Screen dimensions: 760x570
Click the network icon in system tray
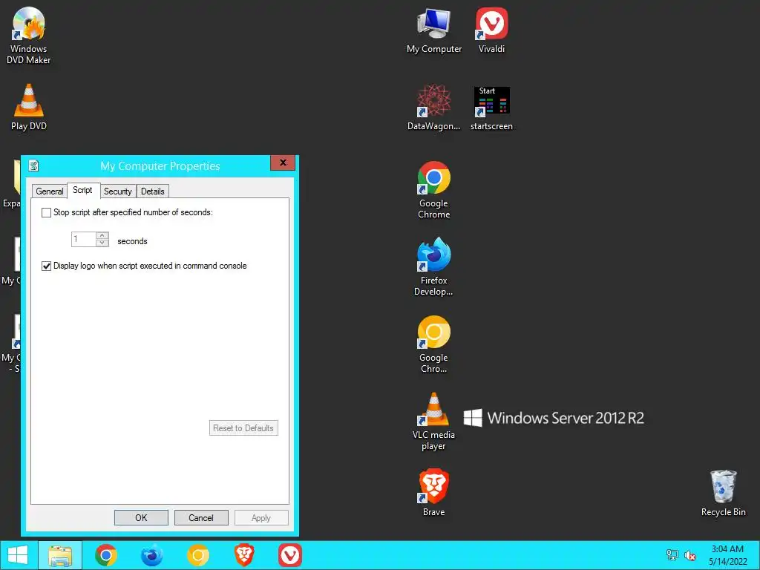(672, 555)
